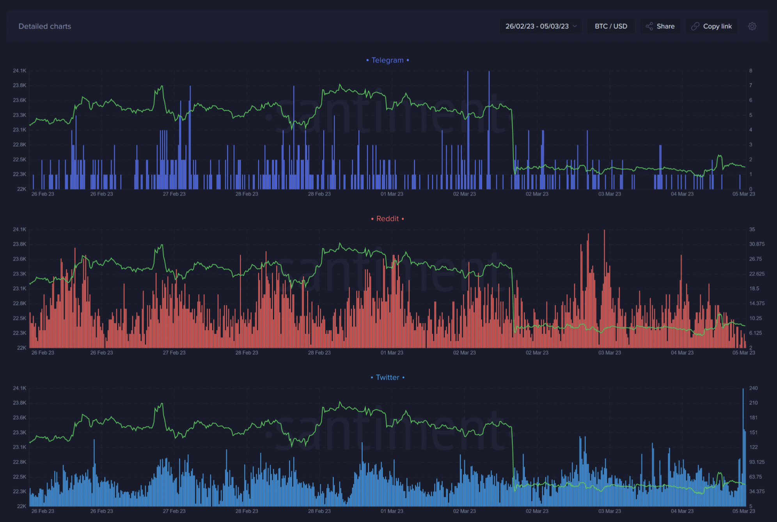Image resolution: width=777 pixels, height=522 pixels.
Task: Click the 122 value on Twitter right axis
Action: (753, 447)
